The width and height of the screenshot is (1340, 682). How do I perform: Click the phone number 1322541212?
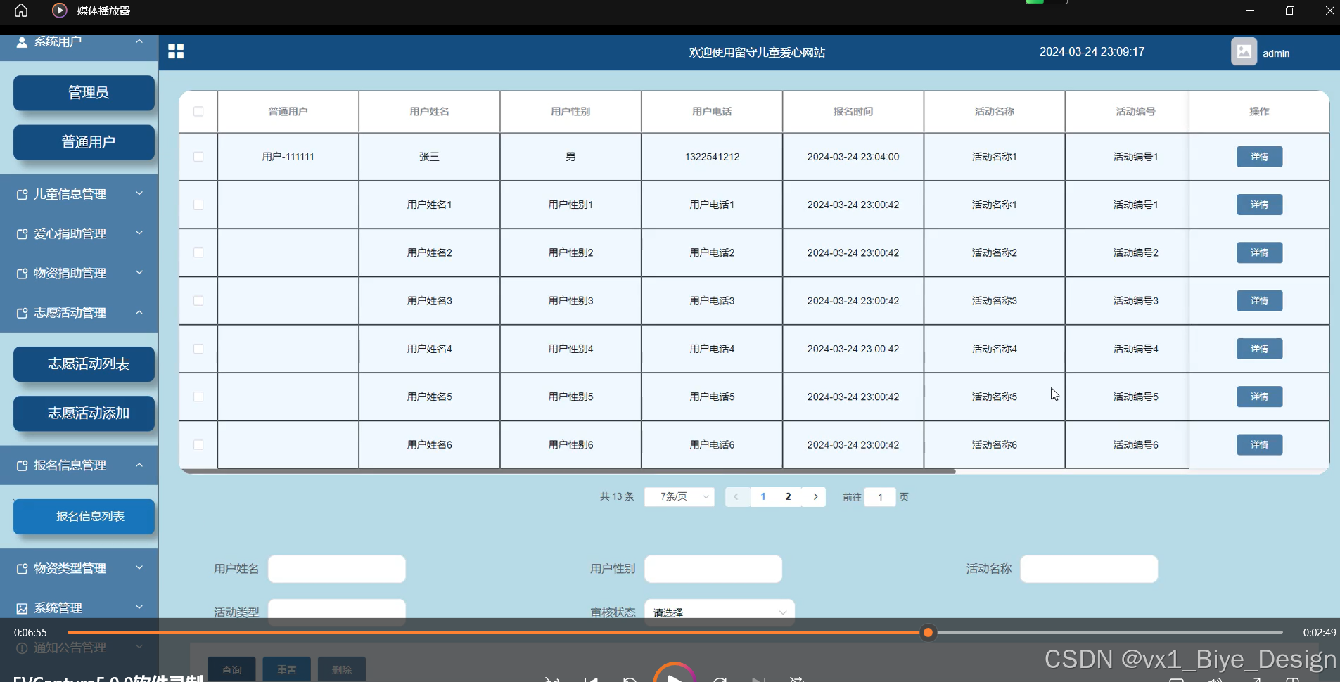(712, 157)
